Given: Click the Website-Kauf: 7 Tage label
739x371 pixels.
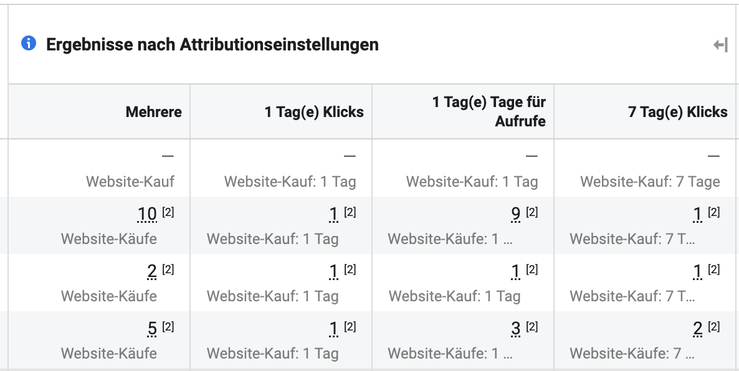Looking at the screenshot, I should click(650, 182).
